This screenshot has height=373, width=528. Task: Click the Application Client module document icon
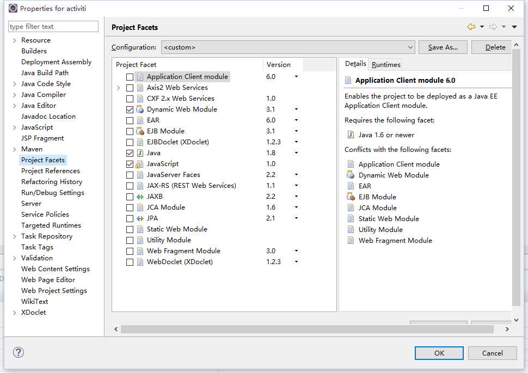tap(140, 77)
